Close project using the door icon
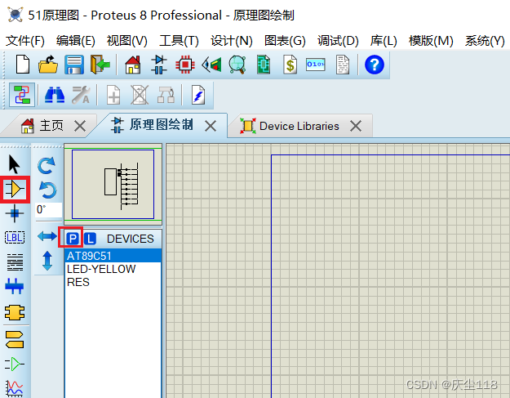This screenshot has height=398, width=510. 100,65
